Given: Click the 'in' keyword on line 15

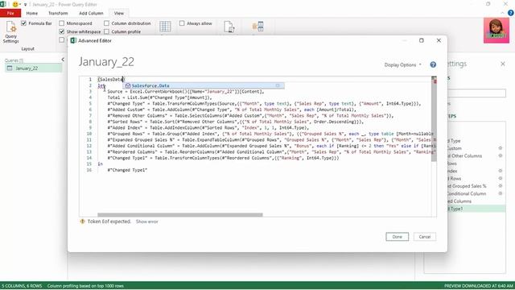Looking at the screenshot, I should point(100,164).
